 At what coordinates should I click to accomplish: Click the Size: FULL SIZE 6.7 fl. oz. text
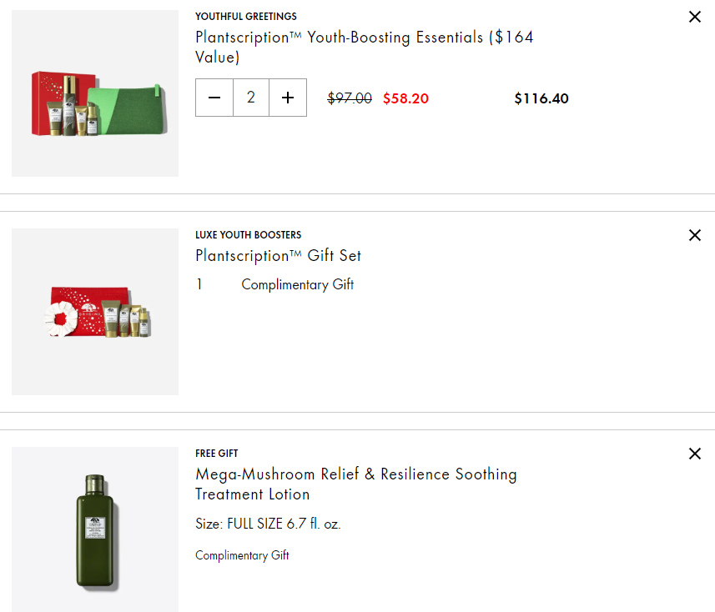(268, 524)
